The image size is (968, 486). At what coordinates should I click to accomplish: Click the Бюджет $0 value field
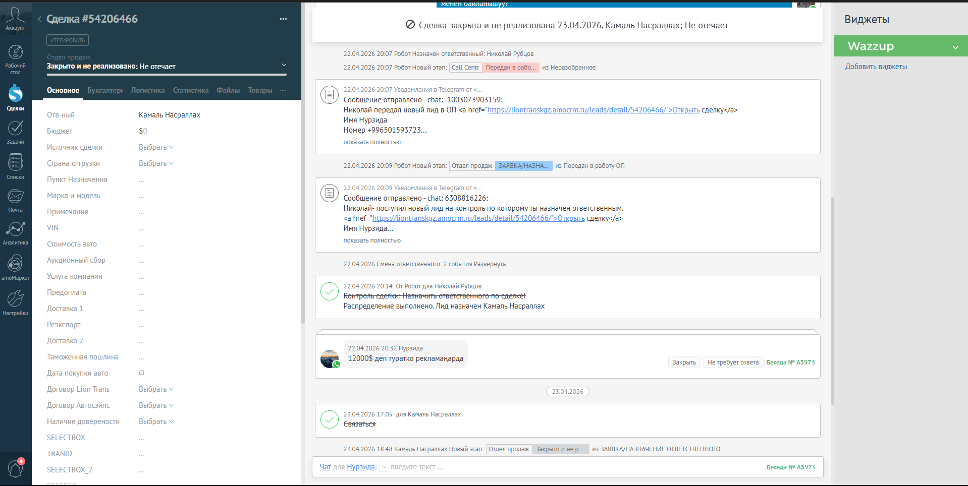click(143, 131)
